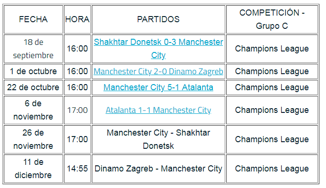The width and height of the screenshot is (326, 188).
Task: Open Shakhtar Donetsk 0-3 Manchester City link
Action: pos(158,49)
